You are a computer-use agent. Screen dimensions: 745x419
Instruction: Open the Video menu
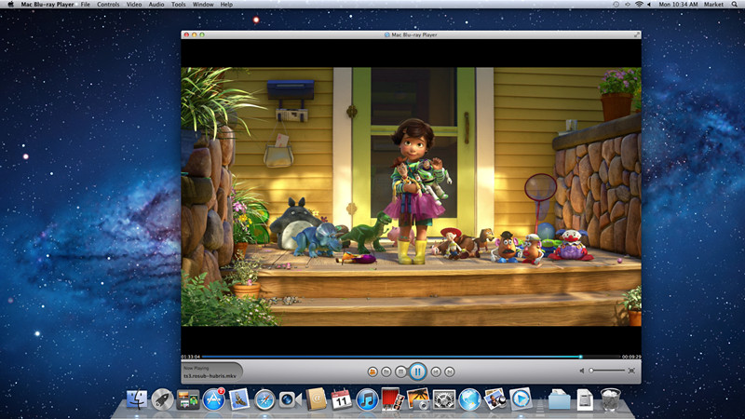(134, 5)
